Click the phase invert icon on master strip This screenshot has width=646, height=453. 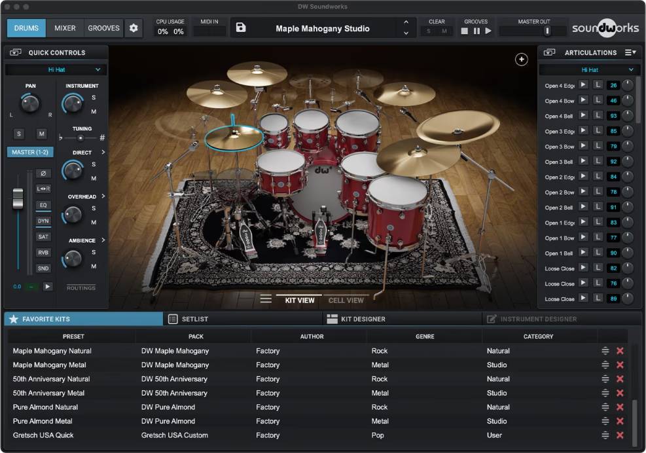tap(43, 173)
